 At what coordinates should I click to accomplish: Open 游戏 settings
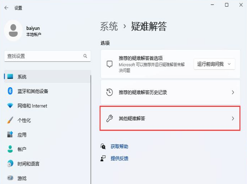click(47, 178)
